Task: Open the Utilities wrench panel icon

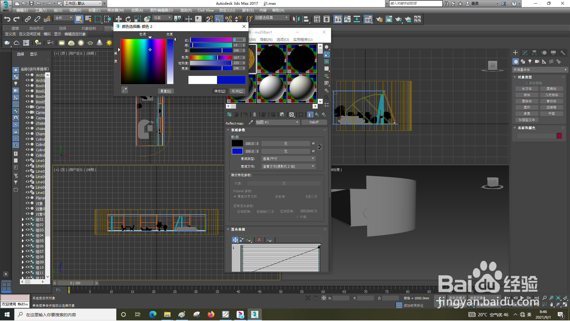Action: pyautogui.click(x=563, y=53)
